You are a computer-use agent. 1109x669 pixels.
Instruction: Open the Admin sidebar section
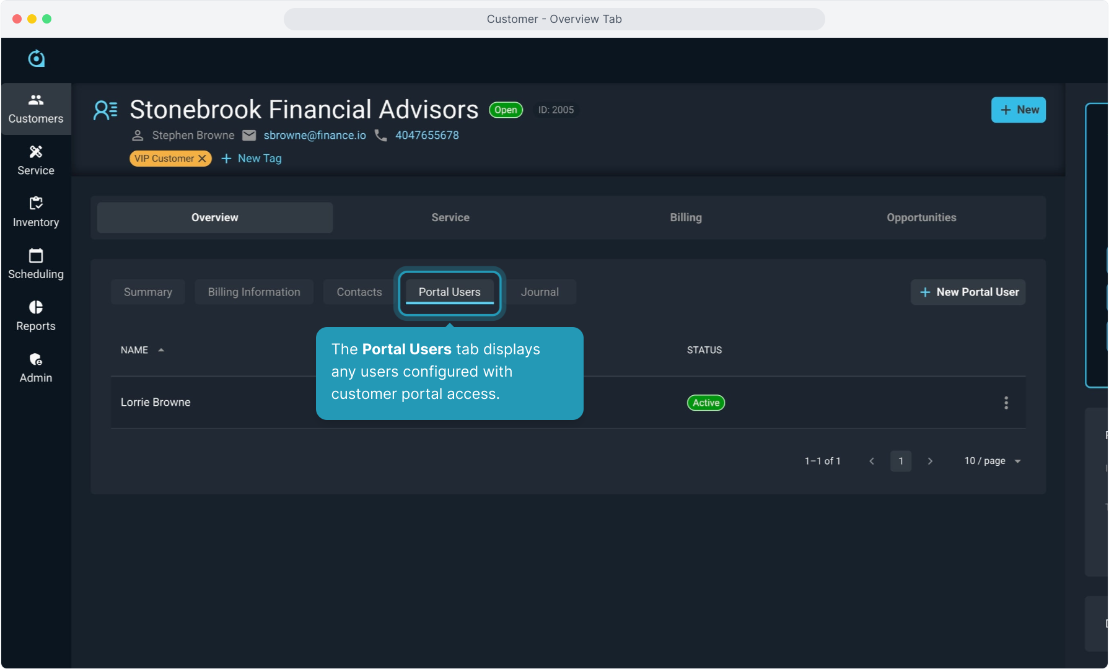point(36,368)
